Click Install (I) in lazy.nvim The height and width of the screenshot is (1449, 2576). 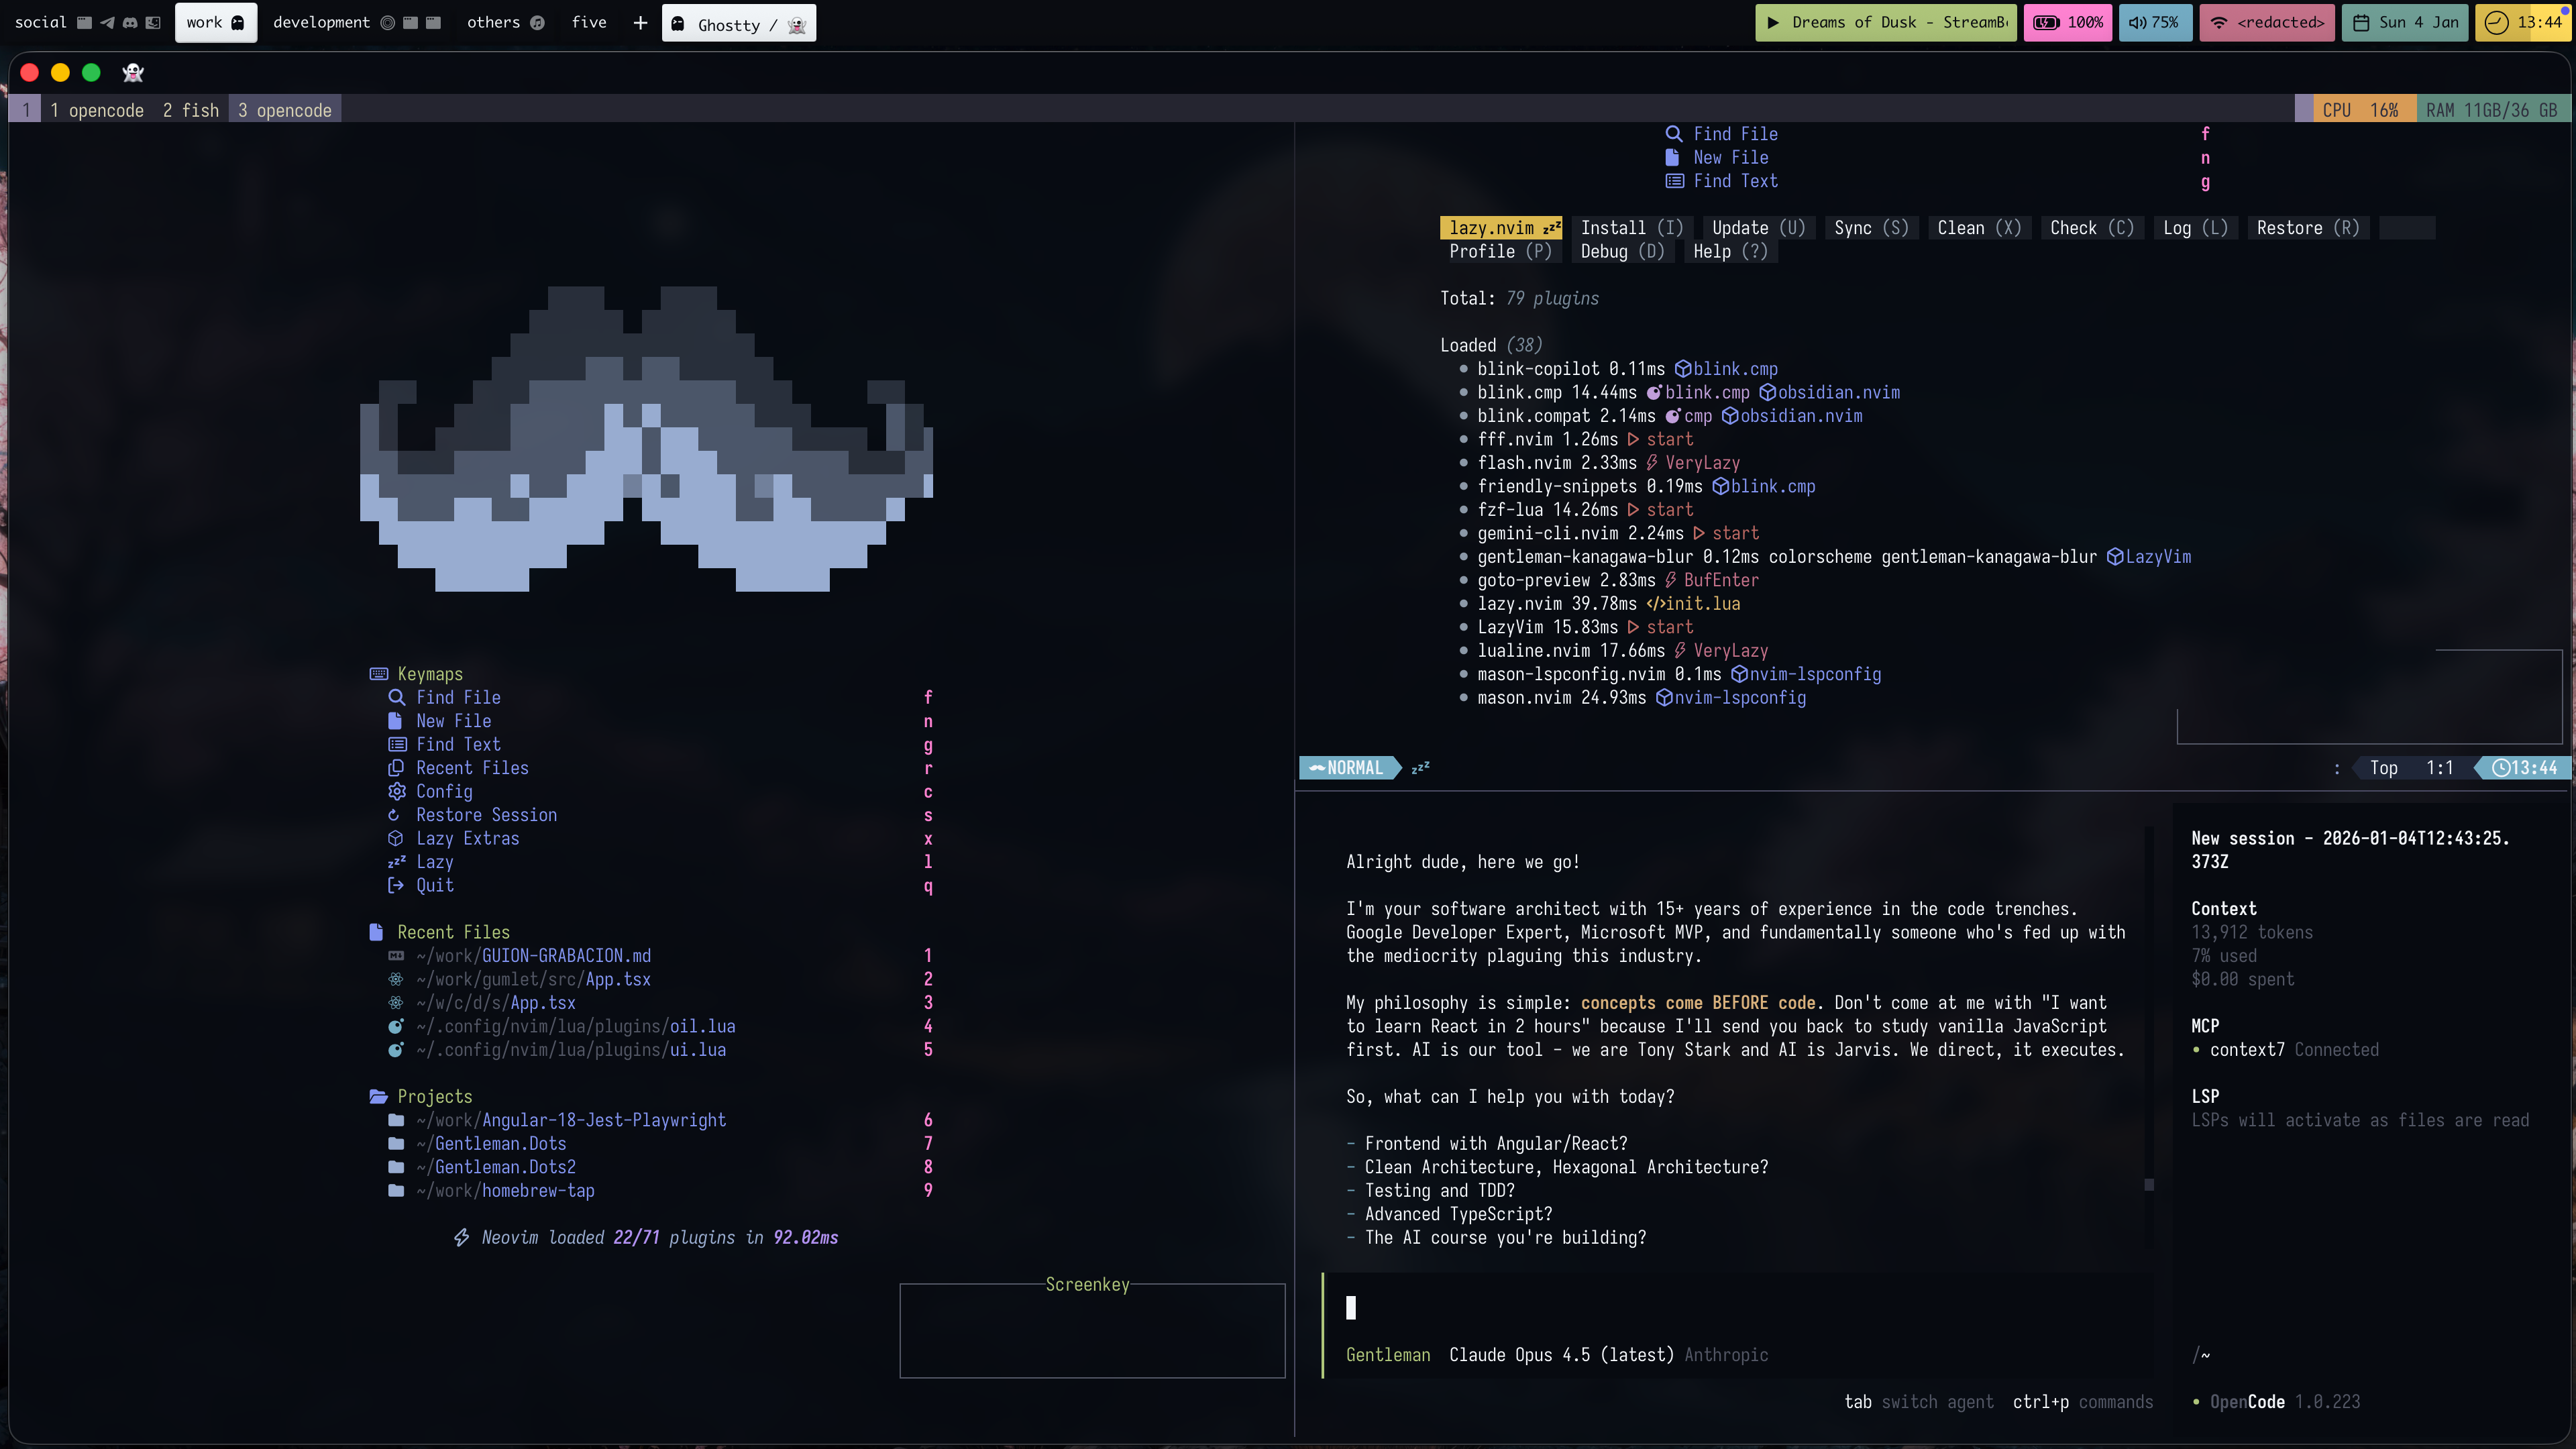(1631, 228)
